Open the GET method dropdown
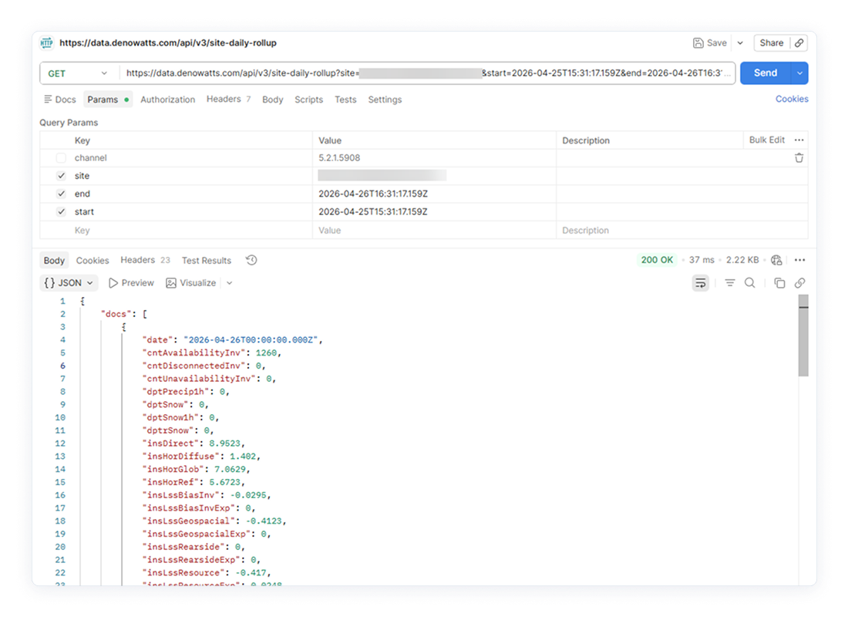 (x=78, y=73)
